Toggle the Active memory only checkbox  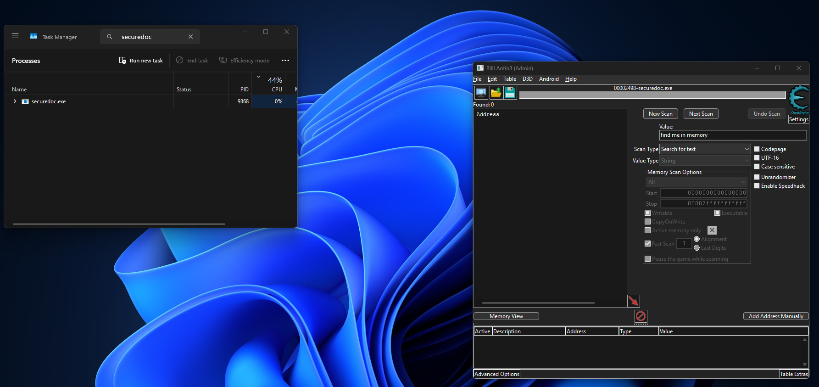[648, 230]
